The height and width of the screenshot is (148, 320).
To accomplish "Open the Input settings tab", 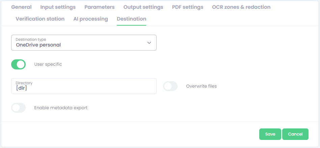I will coord(58,7).
